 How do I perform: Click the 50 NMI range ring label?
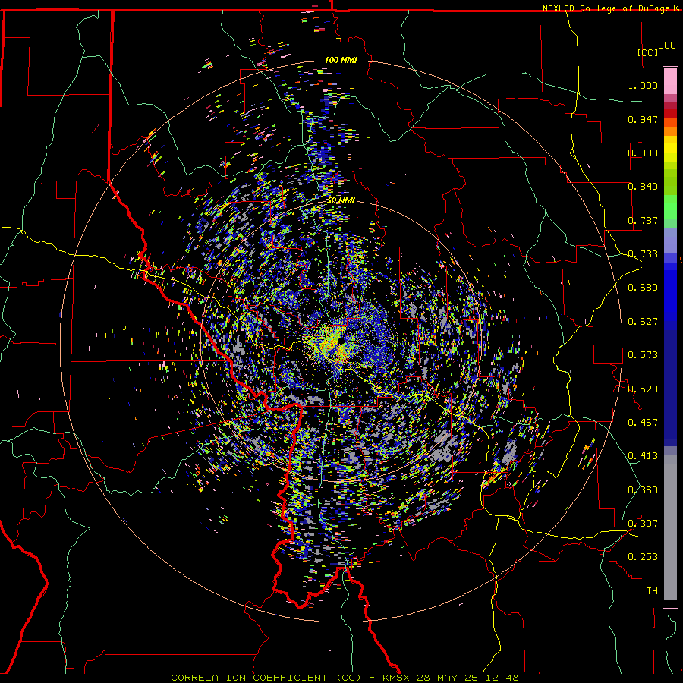pos(341,200)
